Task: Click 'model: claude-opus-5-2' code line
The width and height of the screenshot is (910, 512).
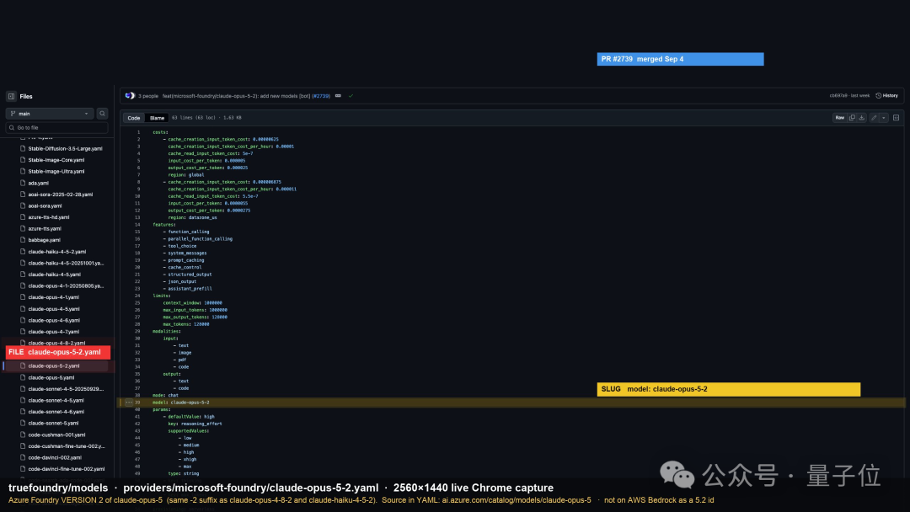Action: pos(180,403)
